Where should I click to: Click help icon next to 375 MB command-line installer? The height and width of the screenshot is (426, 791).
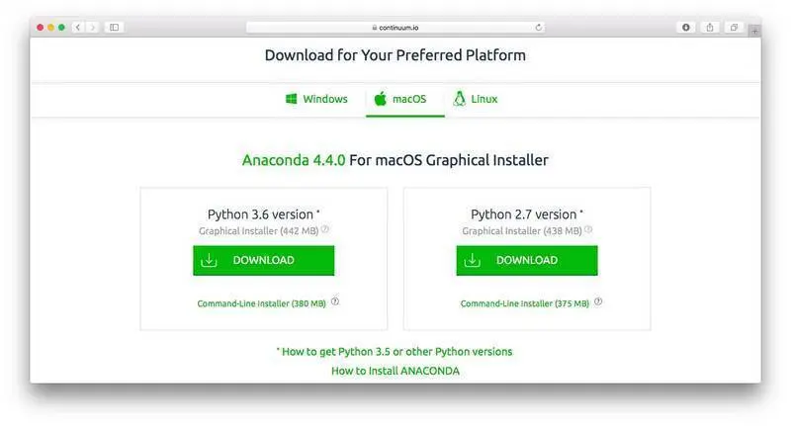click(x=598, y=302)
